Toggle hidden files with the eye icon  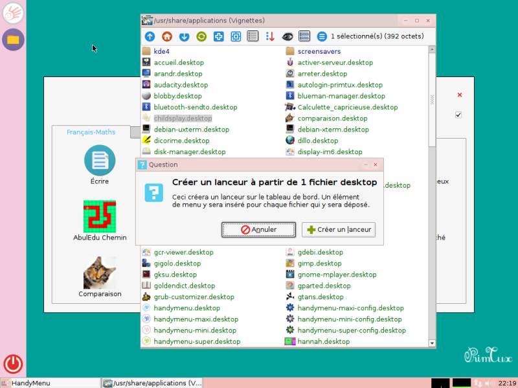(x=287, y=36)
